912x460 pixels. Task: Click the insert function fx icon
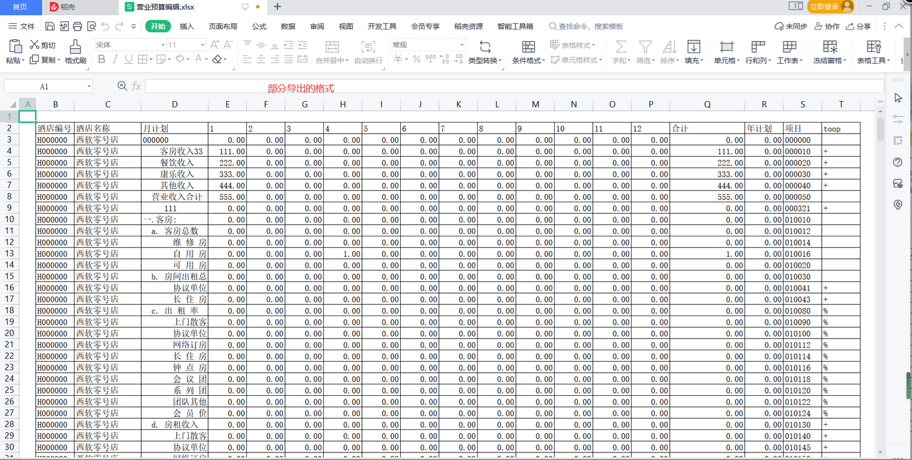[136, 86]
